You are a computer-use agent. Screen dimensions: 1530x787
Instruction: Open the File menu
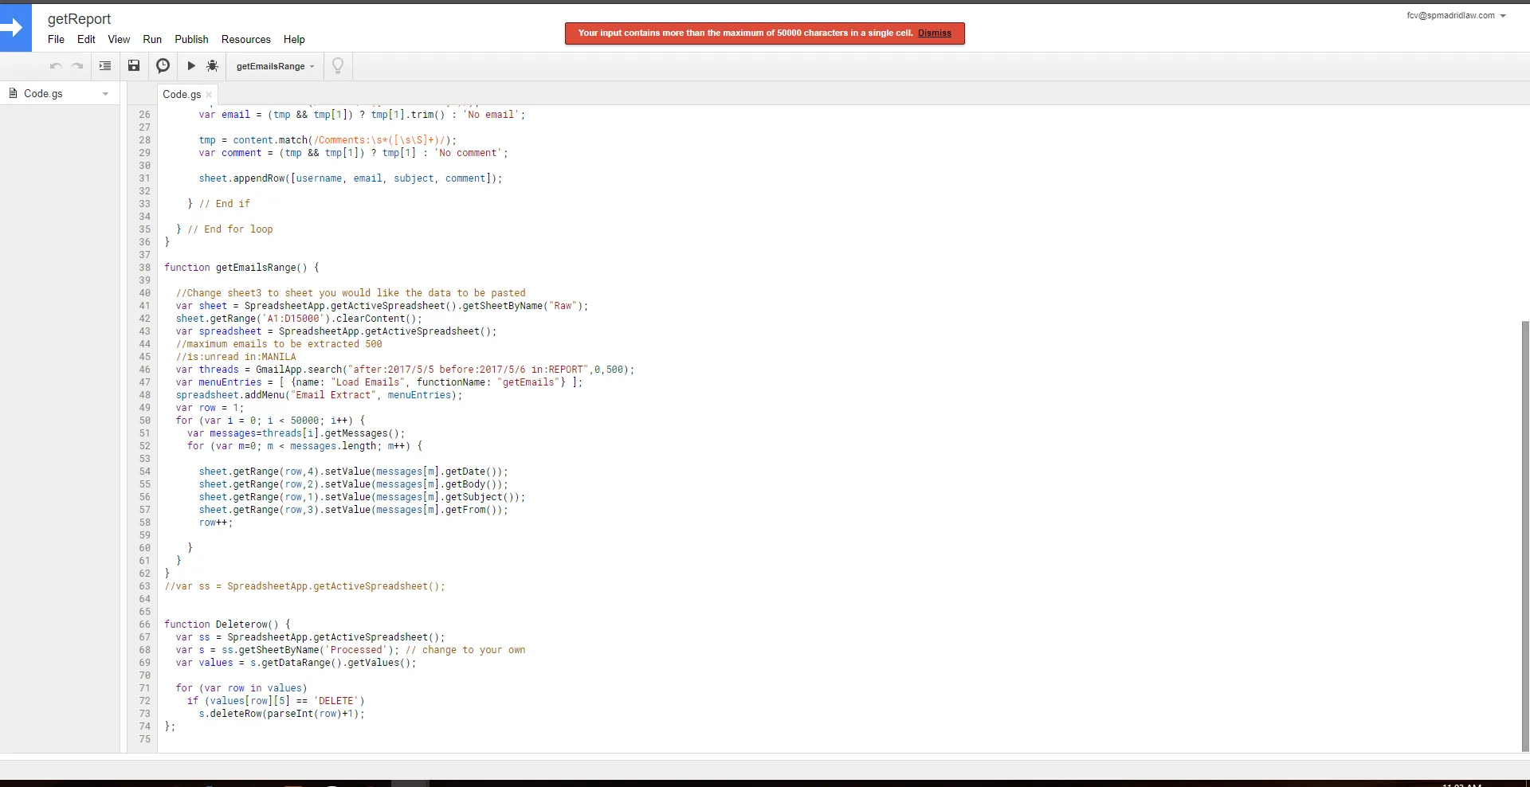(56, 39)
